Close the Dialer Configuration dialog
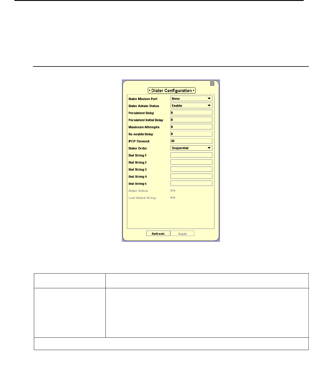The width and height of the screenshot is (309, 388). [x=212, y=84]
